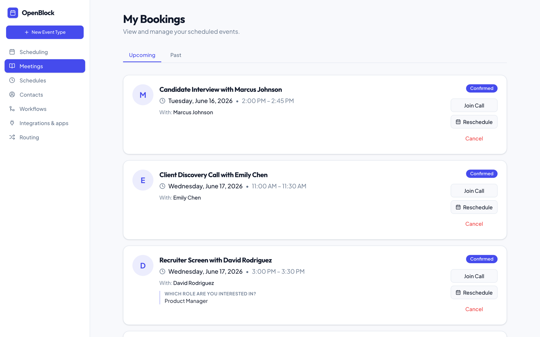Cancel the David Rodriguez recruiter screen
540x337 pixels.
pyautogui.click(x=474, y=309)
